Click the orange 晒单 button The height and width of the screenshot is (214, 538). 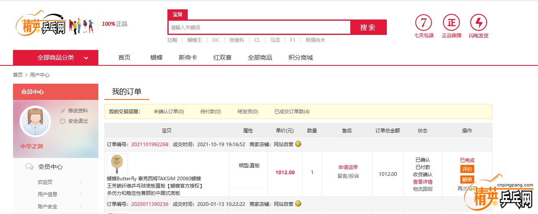(467, 179)
